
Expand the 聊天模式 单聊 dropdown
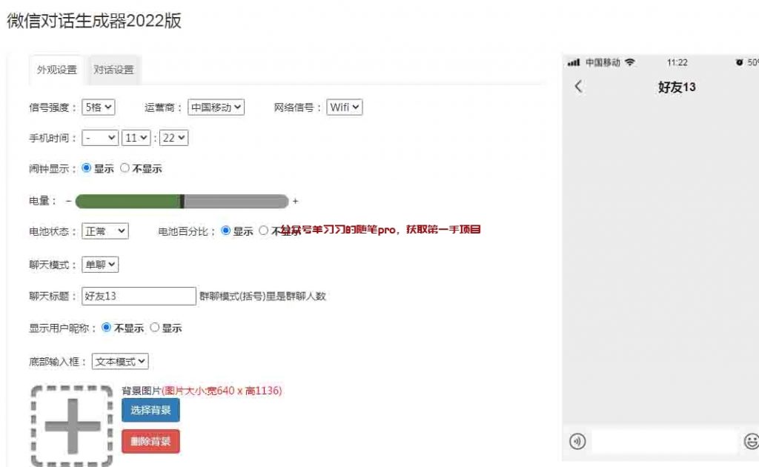[x=101, y=265]
